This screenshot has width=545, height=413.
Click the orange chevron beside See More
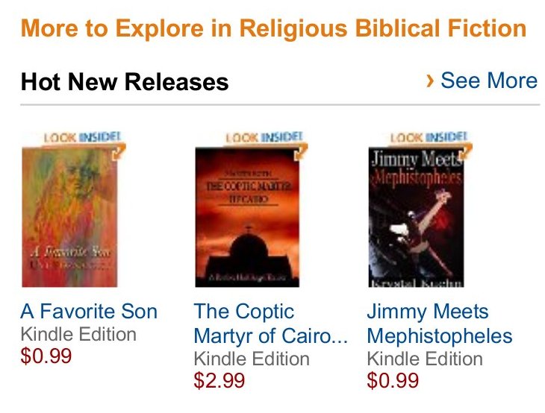429,80
